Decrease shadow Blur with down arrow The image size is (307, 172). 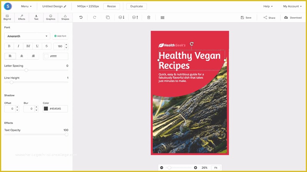tap(36, 110)
